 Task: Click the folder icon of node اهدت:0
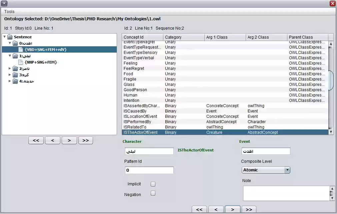point(16,43)
